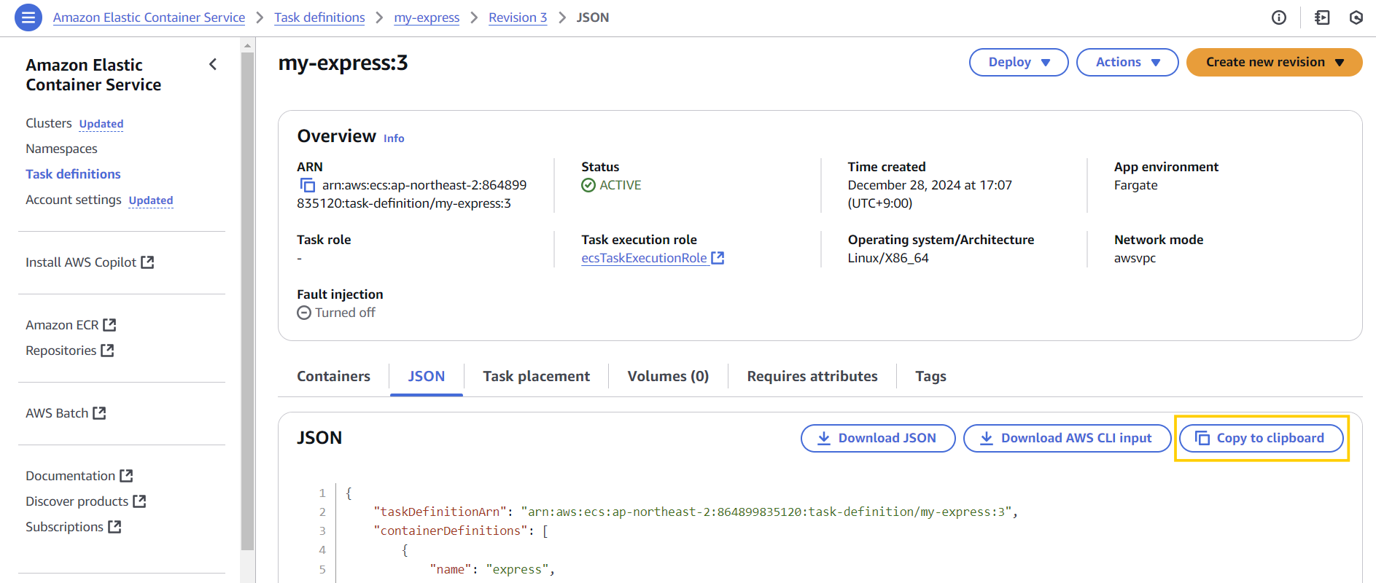Click the "name": "express" JSON line
This screenshot has width=1376, height=583.
[492, 569]
